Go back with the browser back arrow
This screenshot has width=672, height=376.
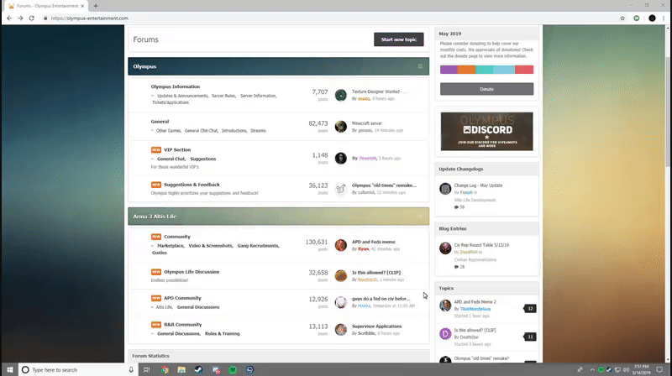click(9, 18)
